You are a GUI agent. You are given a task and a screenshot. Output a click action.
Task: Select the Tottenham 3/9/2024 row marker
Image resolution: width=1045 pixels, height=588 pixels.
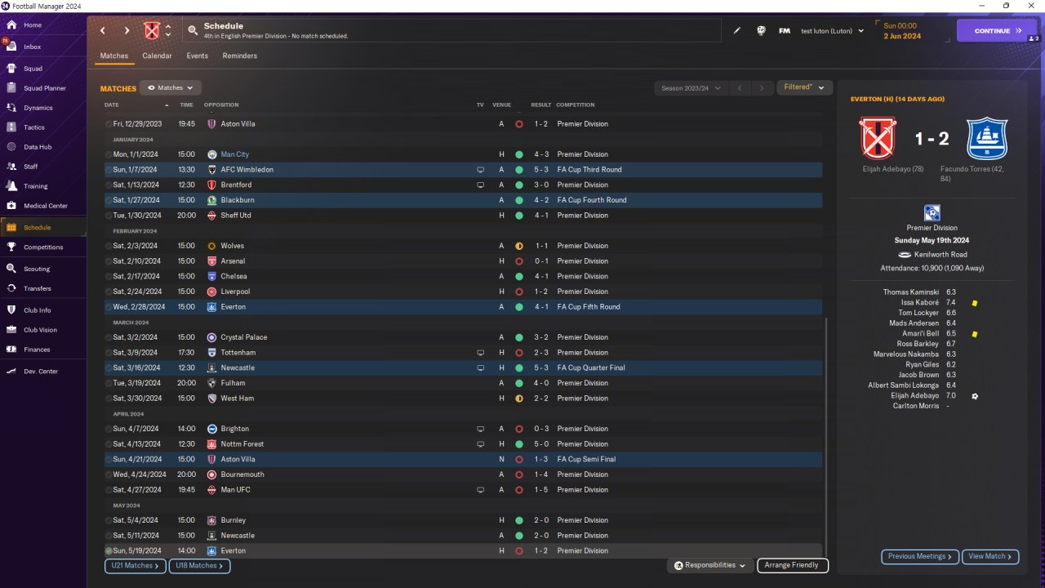(x=109, y=353)
